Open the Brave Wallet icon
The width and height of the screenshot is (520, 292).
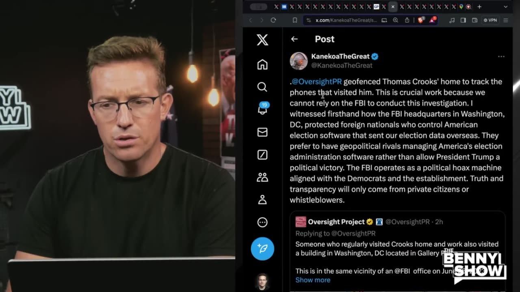point(474,20)
